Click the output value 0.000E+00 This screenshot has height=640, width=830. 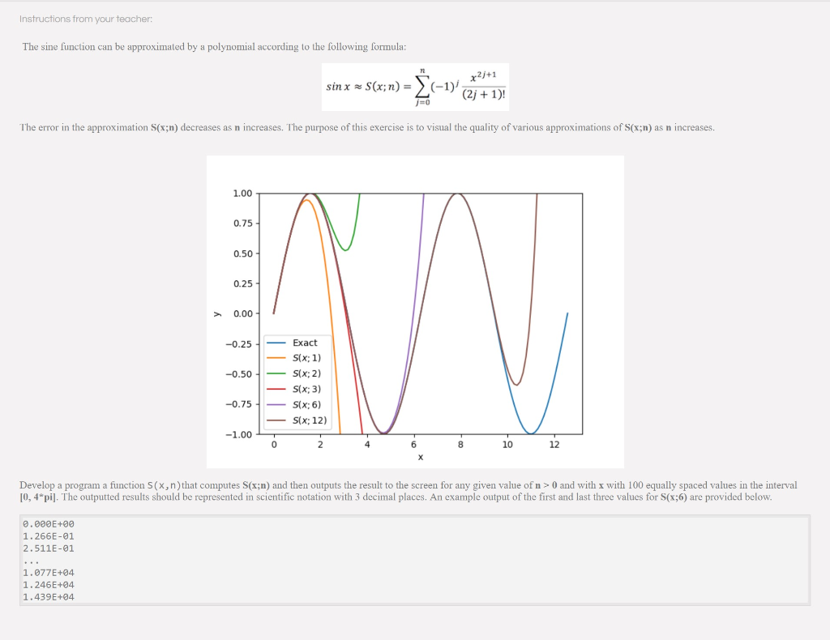[x=48, y=524]
